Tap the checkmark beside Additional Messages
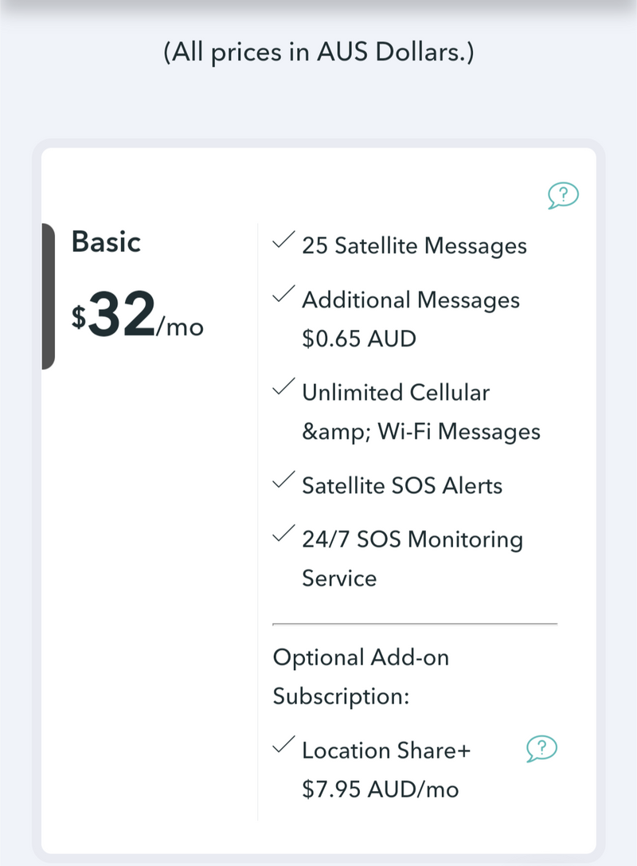 coord(281,295)
